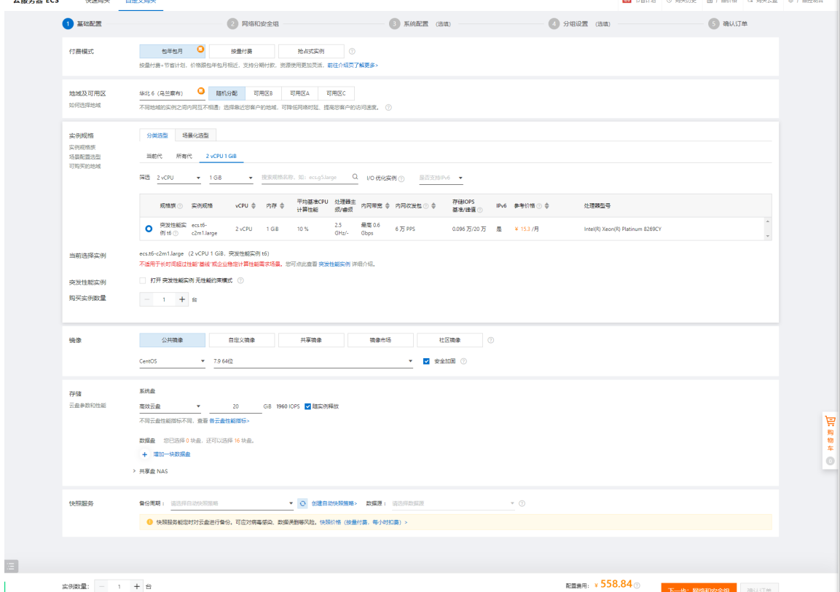This screenshot has width=840, height=592.
Task: Click the plus icon to add a data disk
Action: pos(144,454)
